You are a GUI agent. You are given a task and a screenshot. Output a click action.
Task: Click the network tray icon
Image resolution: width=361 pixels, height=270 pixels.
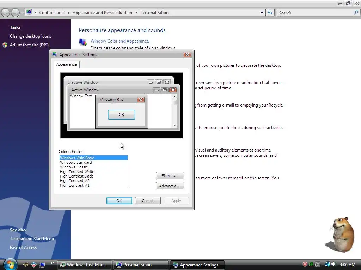tap(327, 264)
